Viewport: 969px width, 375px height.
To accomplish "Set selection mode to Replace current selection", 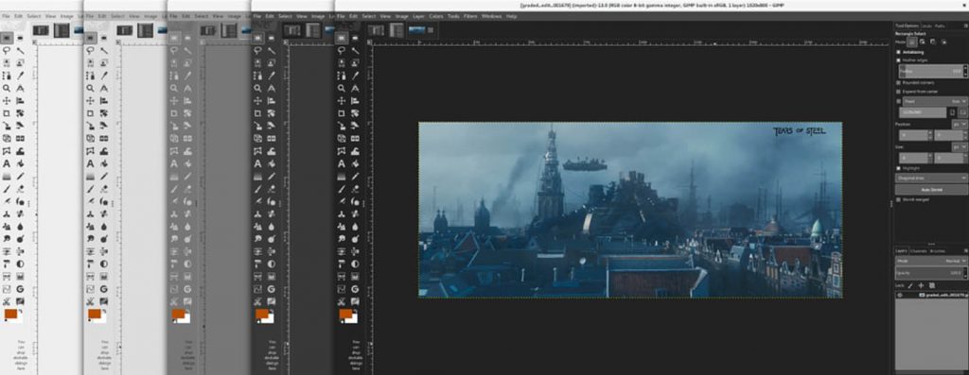I will pyautogui.click(x=911, y=42).
